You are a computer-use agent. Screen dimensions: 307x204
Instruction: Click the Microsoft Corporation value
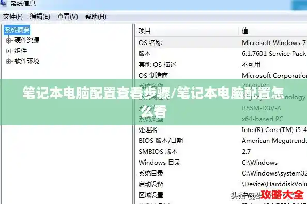click(x=274, y=76)
